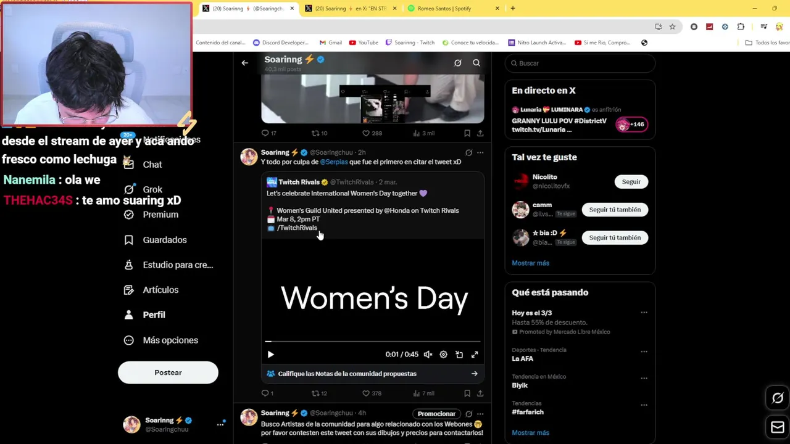The width and height of the screenshot is (790, 444).
Task: Share the tweet with 378 likes
Action: [x=480, y=393]
